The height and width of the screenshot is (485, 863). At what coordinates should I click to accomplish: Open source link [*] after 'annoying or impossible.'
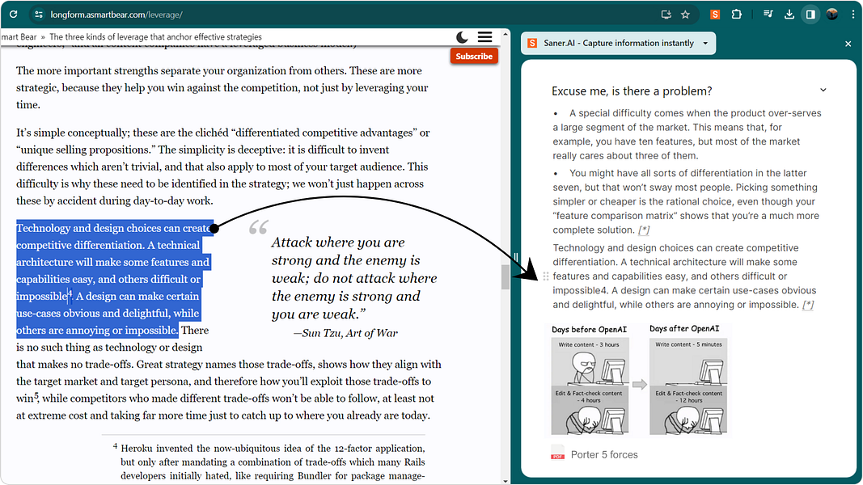[x=808, y=305]
